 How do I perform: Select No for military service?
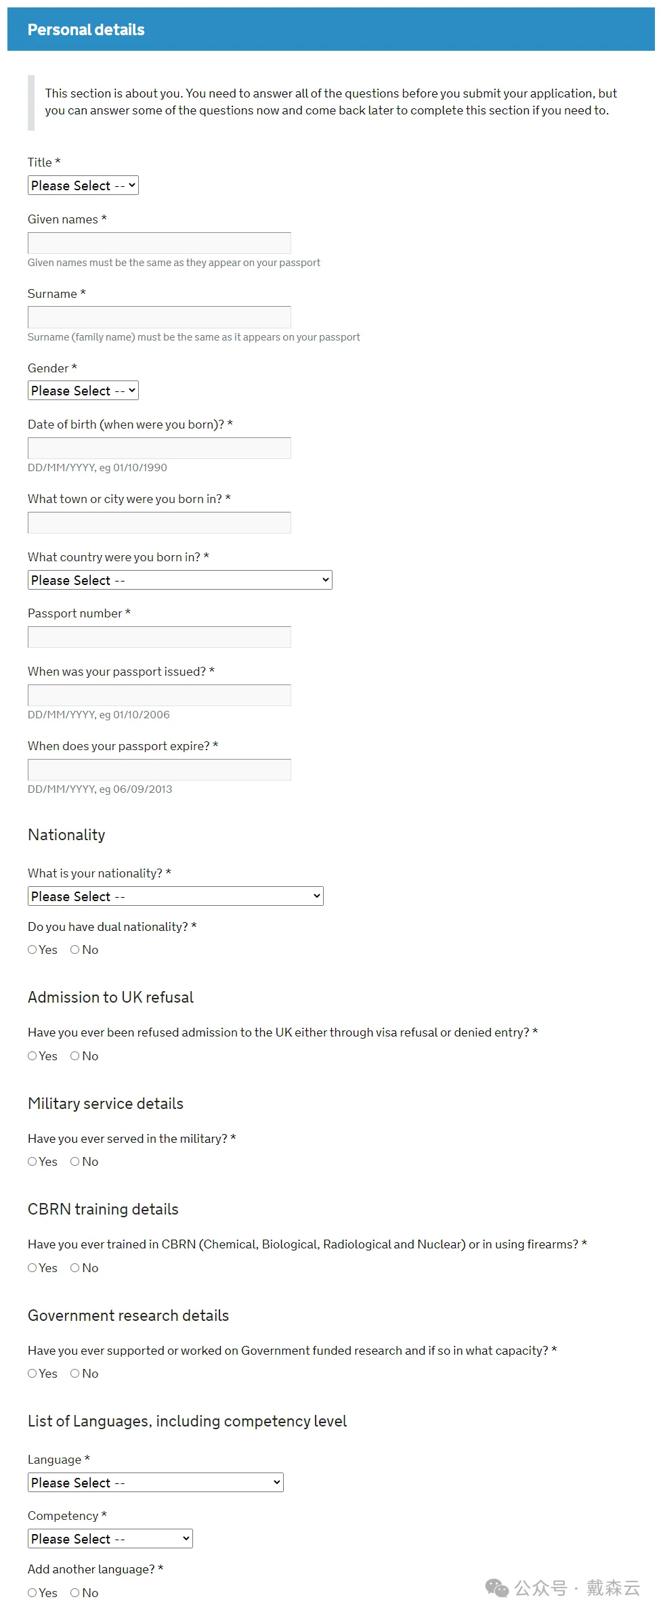pos(75,1162)
